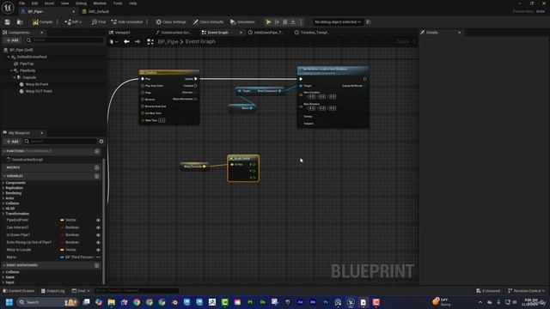Add a new event dispatcher with plus icon
550x309 pixels.
tap(97, 265)
